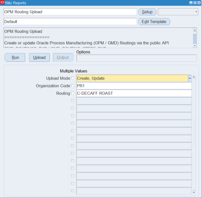Viewport: 202px width, 198px height.
Task: Open Upload Mode list of values button
Action: pyautogui.click(x=190, y=78)
